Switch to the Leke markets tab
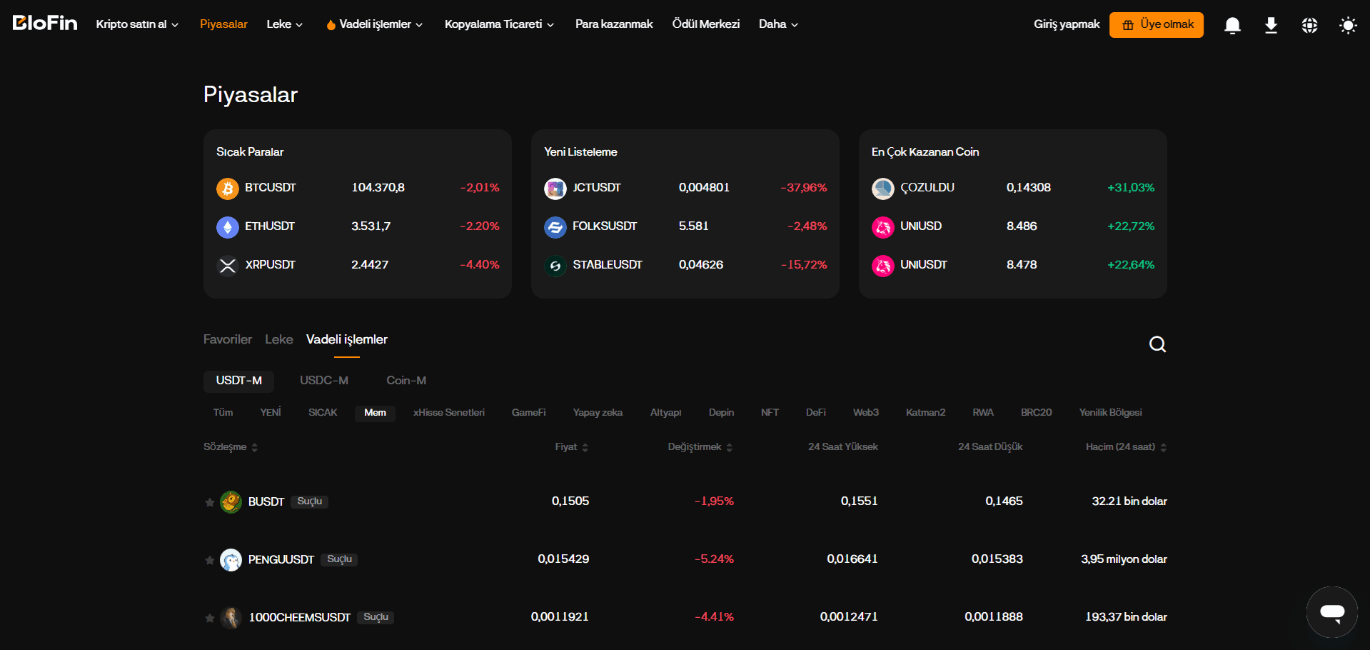Screen dimensions: 1370x650 point(278,339)
